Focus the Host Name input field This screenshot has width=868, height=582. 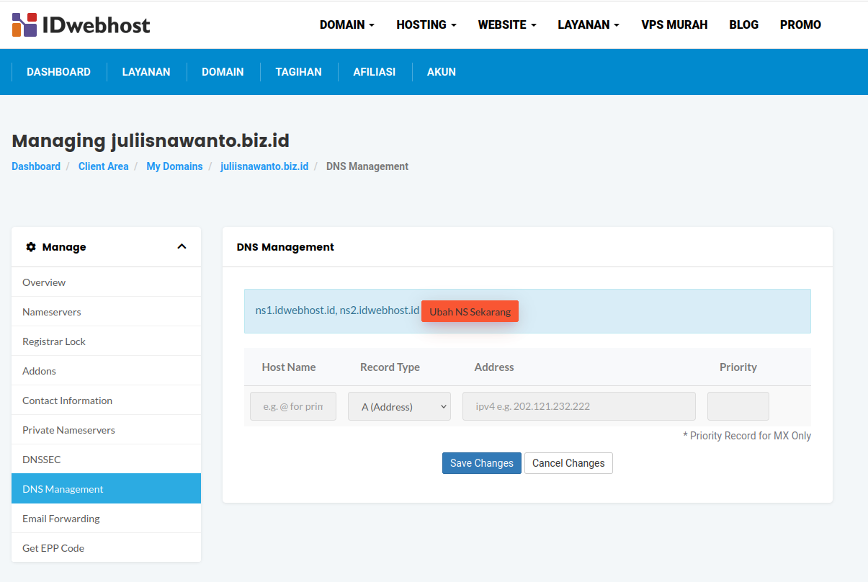(x=293, y=406)
